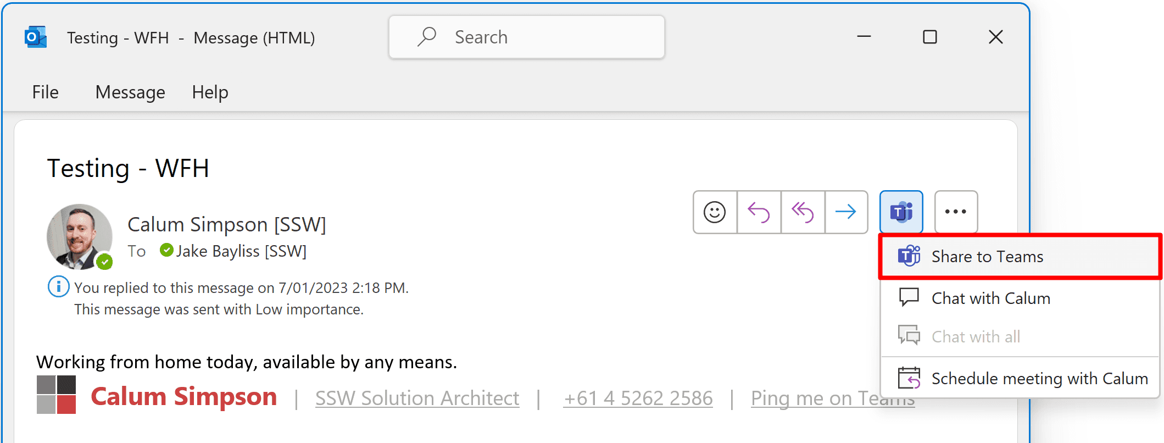The width and height of the screenshot is (1164, 443).
Task: Open the Help tab
Action: pos(210,92)
